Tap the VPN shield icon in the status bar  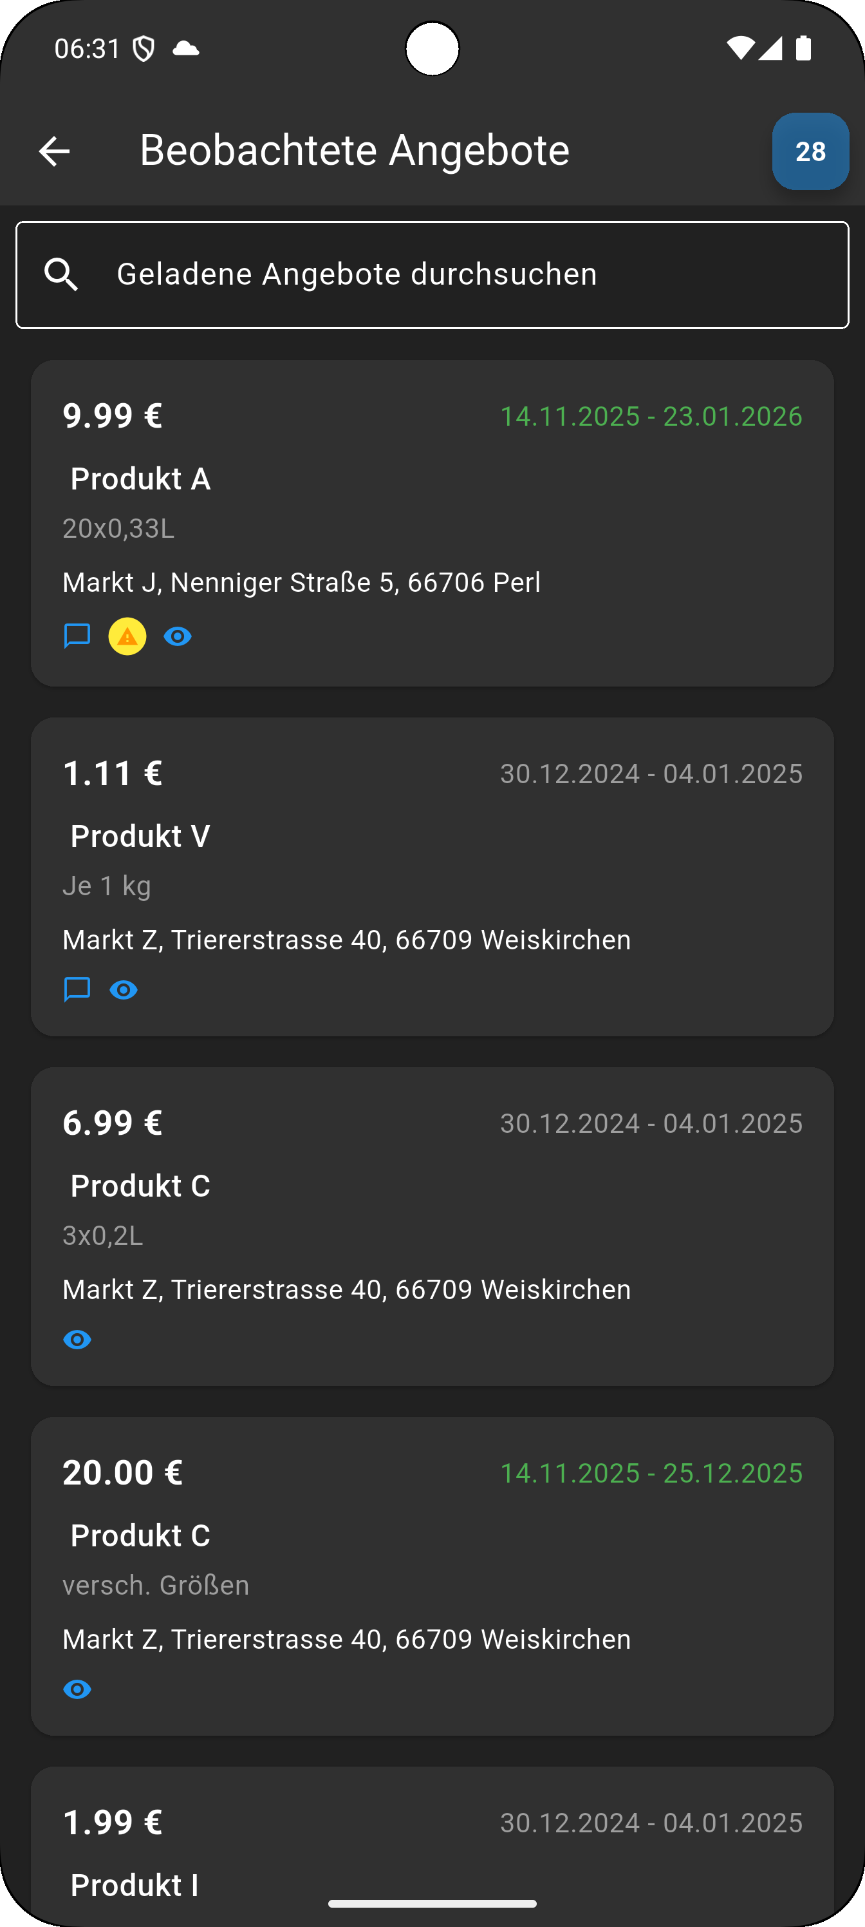click(144, 50)
